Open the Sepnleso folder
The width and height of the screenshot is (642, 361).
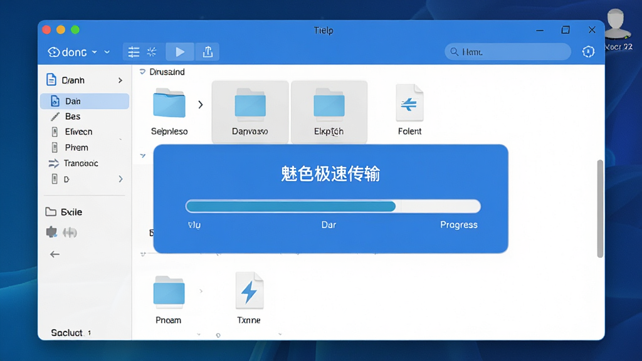[169, 110]
